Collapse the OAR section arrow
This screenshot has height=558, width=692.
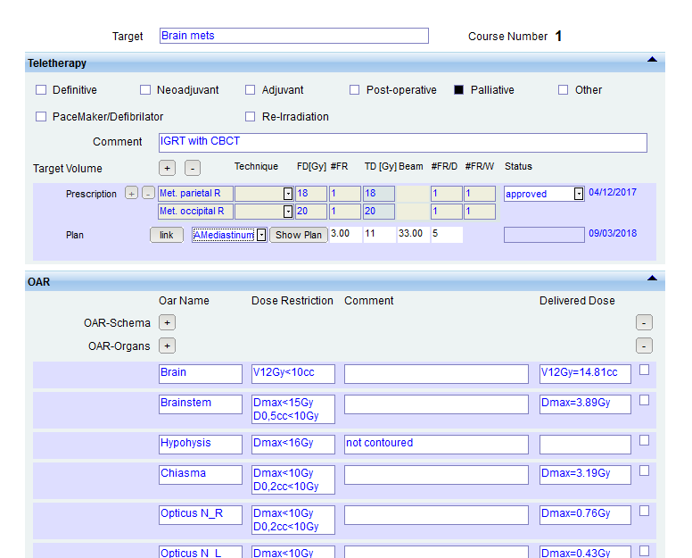652,279
